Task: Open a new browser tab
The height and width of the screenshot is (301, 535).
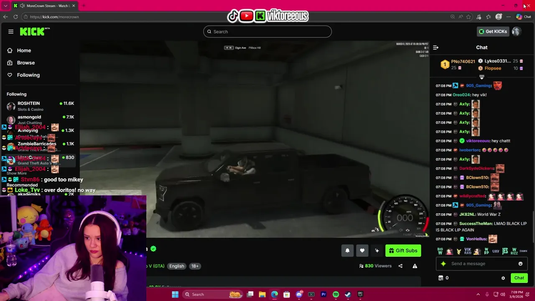Action: click(83, 6)
